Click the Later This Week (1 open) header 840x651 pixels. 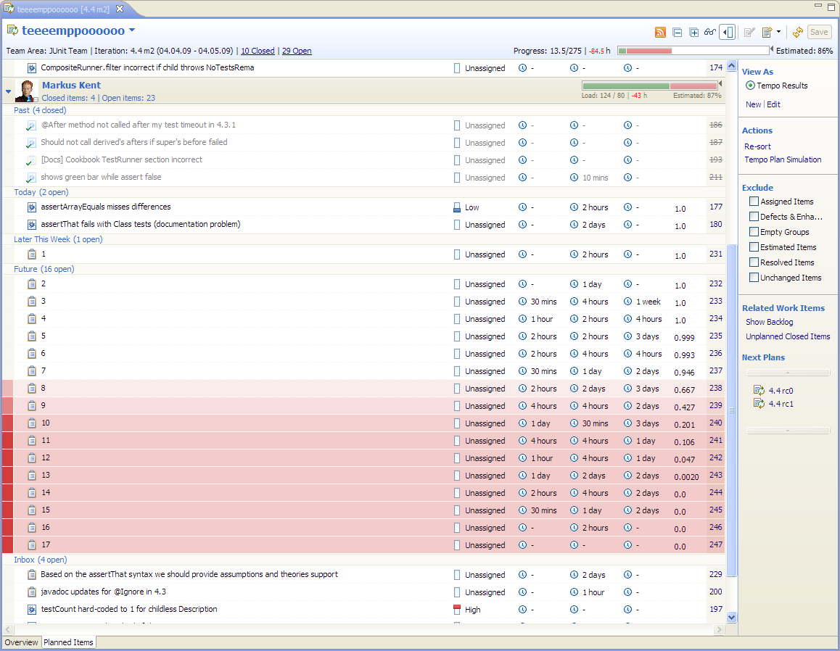point(58,239)
